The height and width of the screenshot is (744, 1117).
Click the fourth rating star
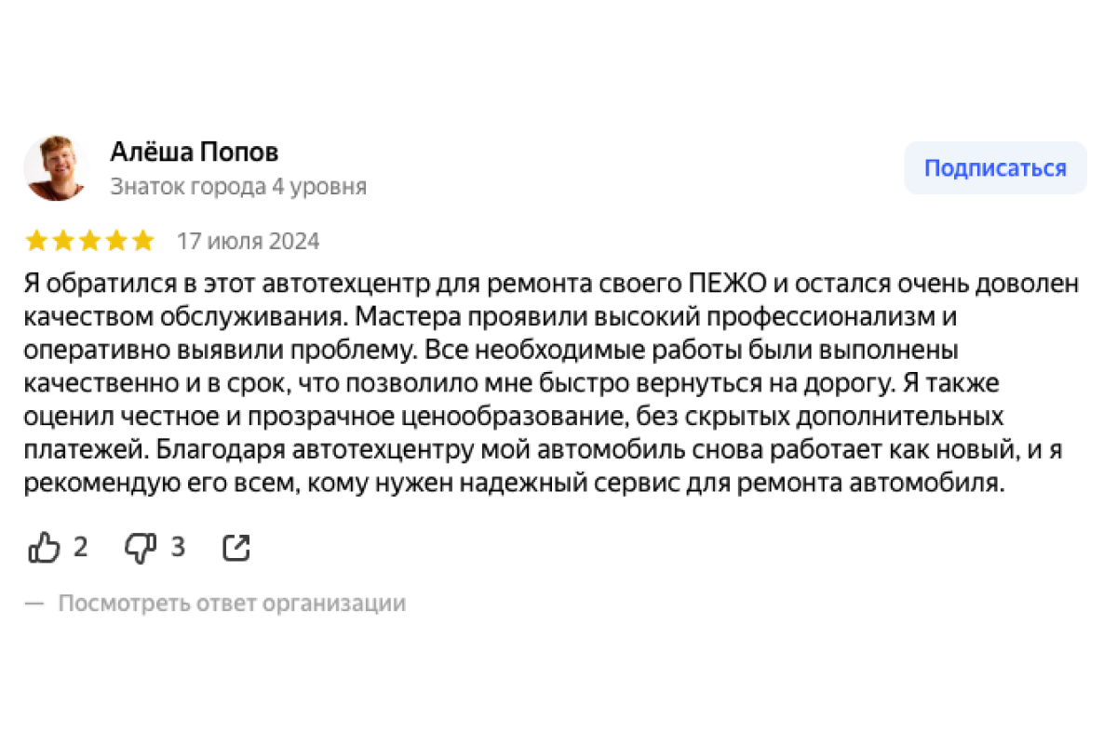pos(116,242)
